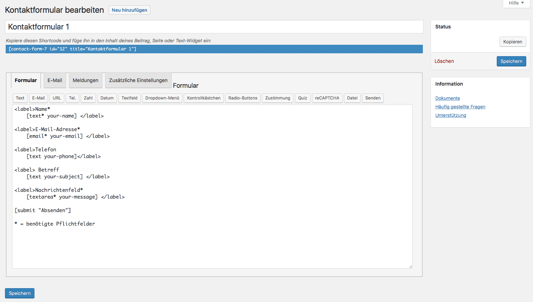Insert a URL field tag

(57, 98)
